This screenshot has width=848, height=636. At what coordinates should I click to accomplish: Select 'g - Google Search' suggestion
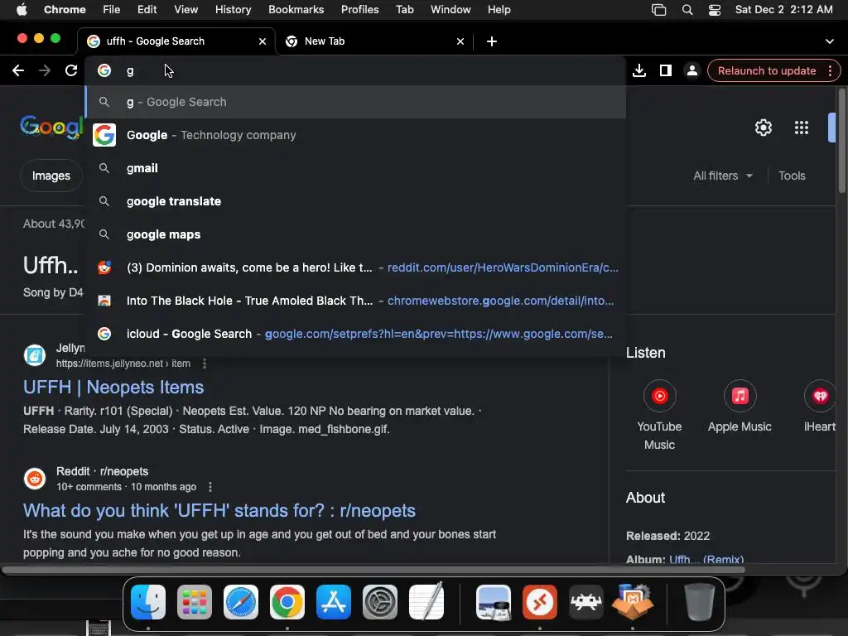click(356, 102)
